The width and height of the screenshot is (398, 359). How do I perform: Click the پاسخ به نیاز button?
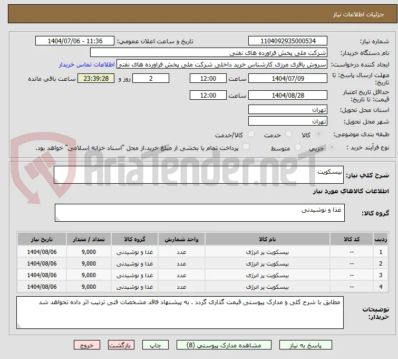305,345
